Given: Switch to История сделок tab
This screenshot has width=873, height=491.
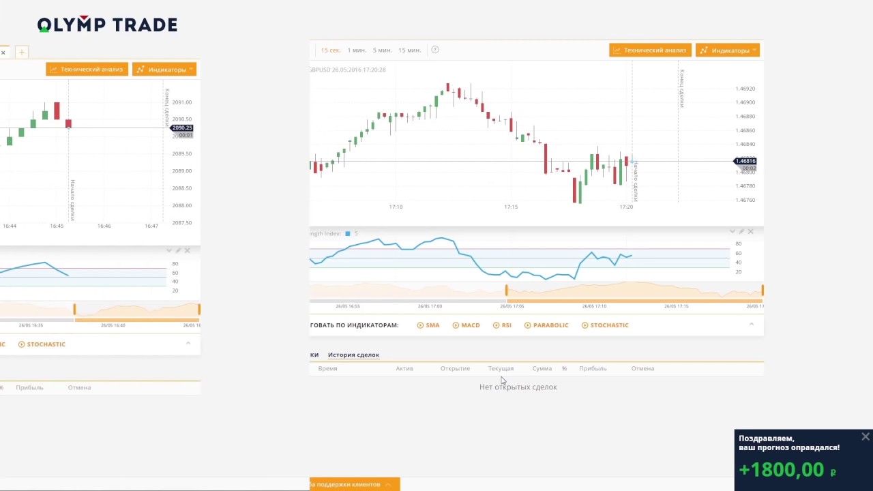Looking at the screenshot, I should (353, 355).
